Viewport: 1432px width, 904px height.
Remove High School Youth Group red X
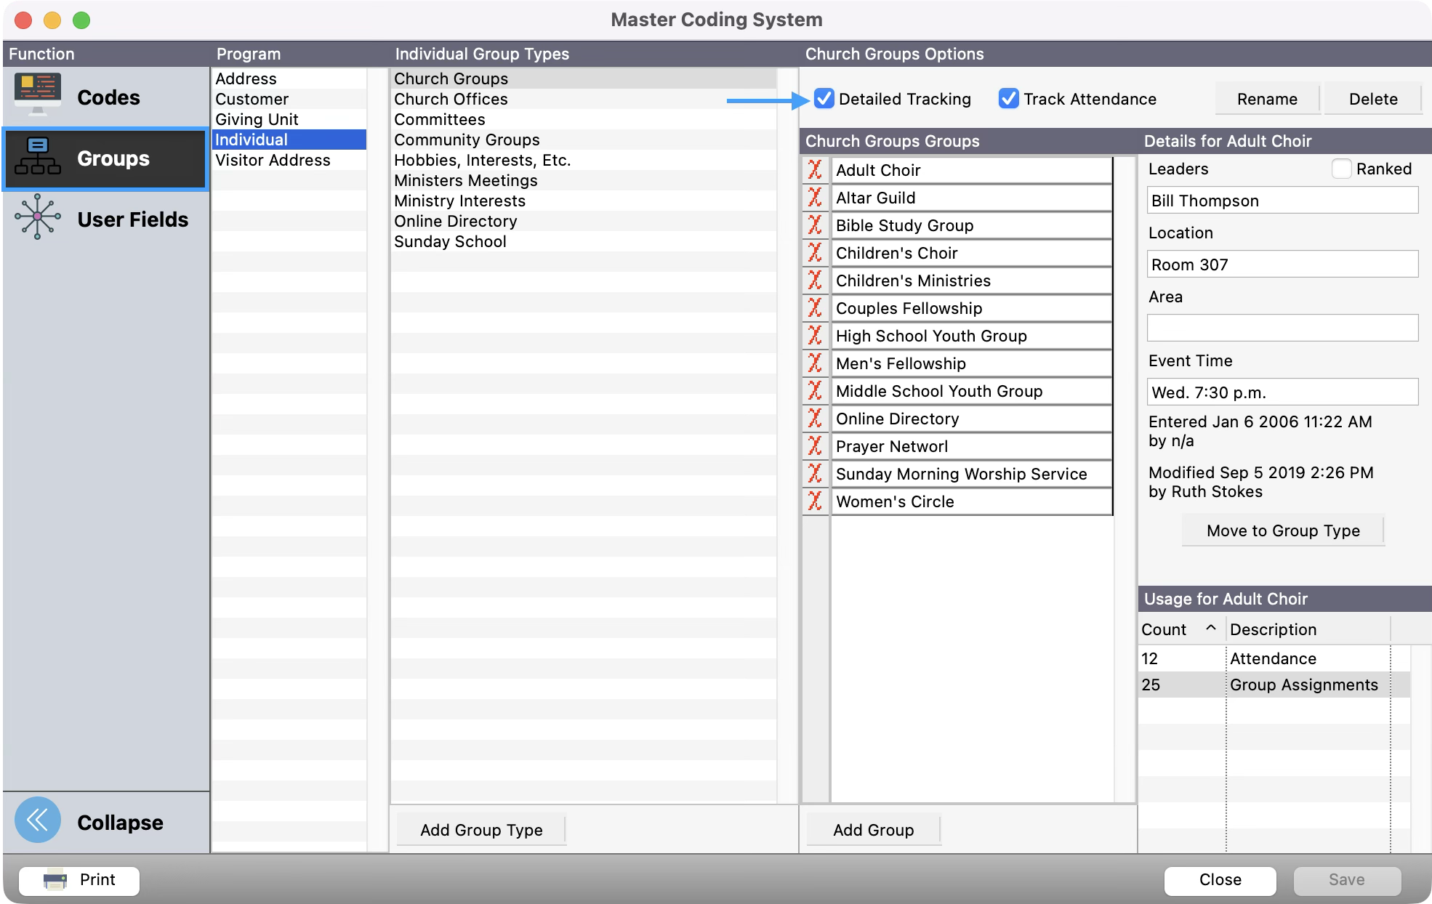click(816, 336)
